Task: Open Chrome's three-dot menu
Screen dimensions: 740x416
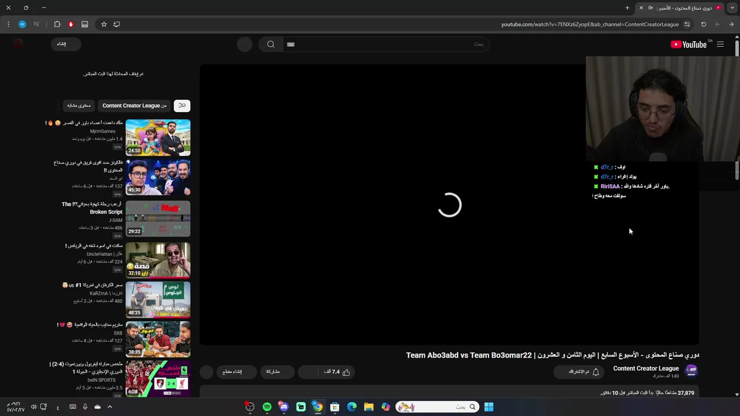Action: [8, 24]
